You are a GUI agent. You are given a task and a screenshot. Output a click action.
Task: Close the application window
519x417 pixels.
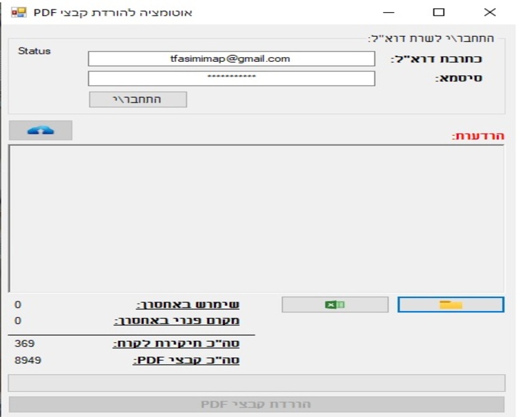(490, 13)
